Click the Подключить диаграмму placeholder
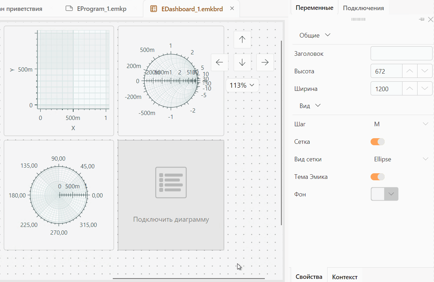The image size is (434, 282). (x=171, y=195)
